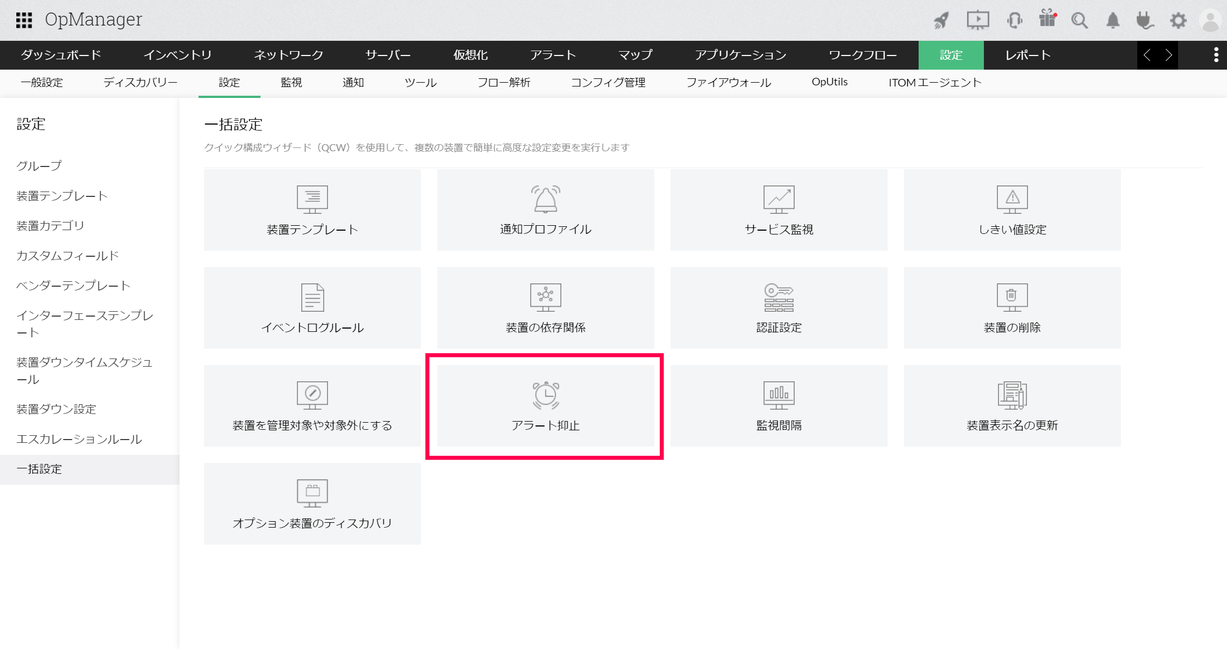The image size is (1227, 649).
Task: Switch to the アラート main tab
Action: (553, 55)
